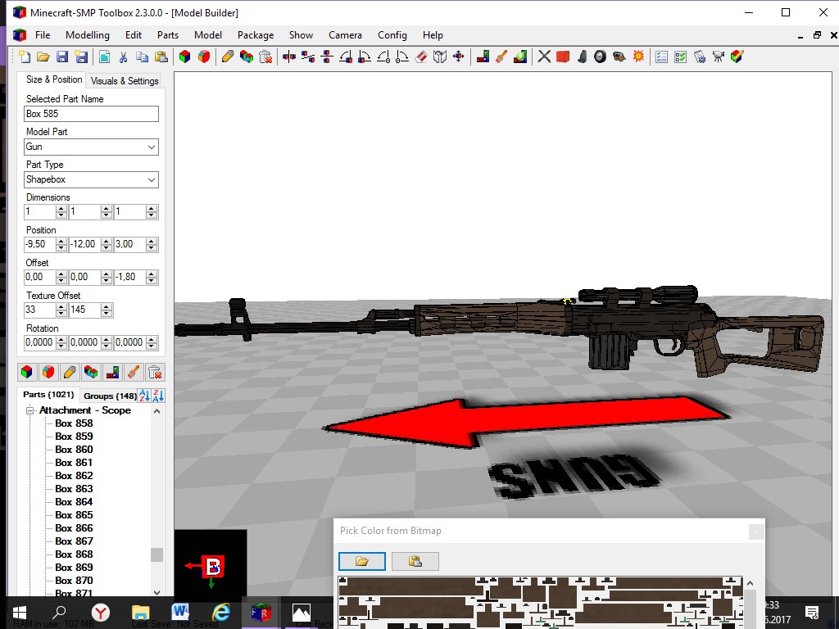Click the open-folder button in Pick Color dialog
The width and height of the screenshot is (839, 629).
point(362,561)
